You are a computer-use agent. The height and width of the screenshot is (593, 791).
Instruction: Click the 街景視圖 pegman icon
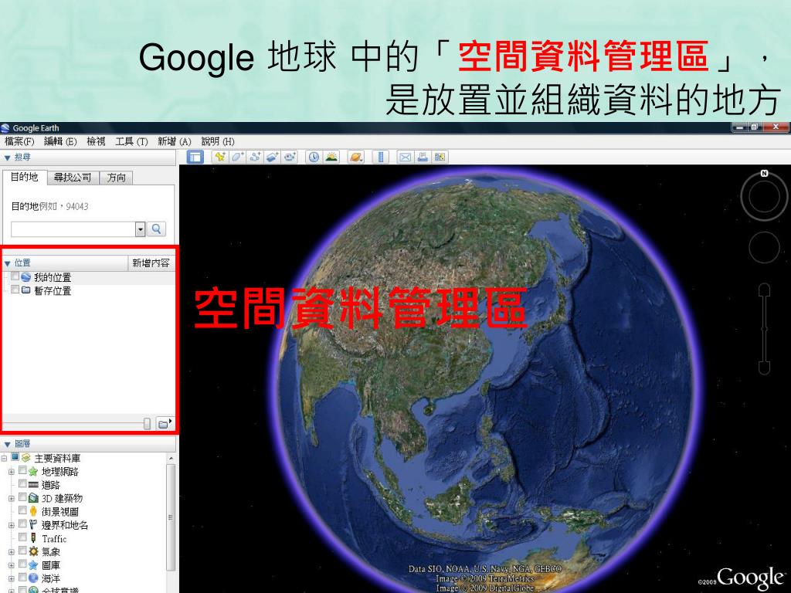33,511
